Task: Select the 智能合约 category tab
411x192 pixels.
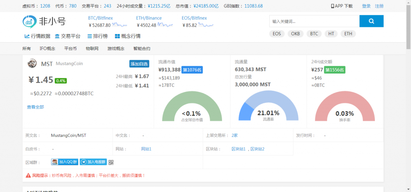Action: [x=142, y=49]
